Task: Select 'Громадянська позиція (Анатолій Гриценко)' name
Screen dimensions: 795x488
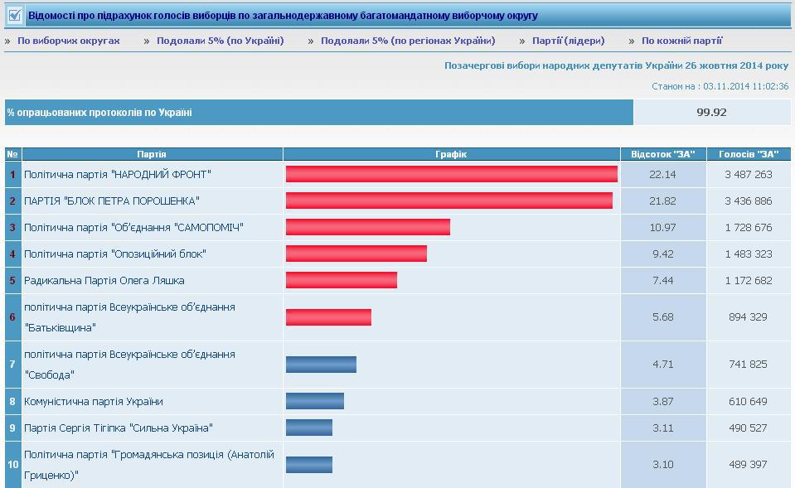Action: [x=149, y=465]
